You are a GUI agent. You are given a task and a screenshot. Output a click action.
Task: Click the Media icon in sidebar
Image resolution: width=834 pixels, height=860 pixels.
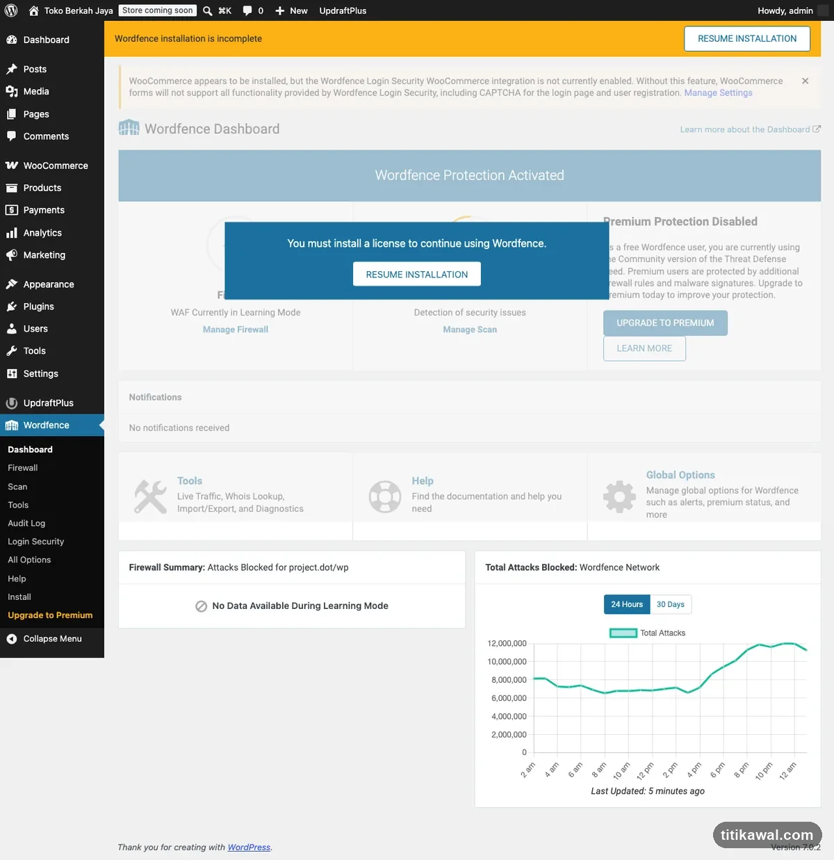(12, 91)
